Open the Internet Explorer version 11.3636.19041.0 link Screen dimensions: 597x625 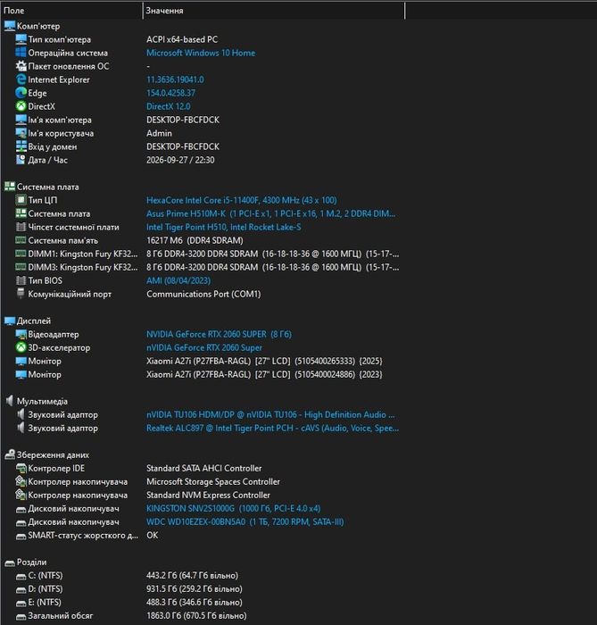(x=175, y=79)
